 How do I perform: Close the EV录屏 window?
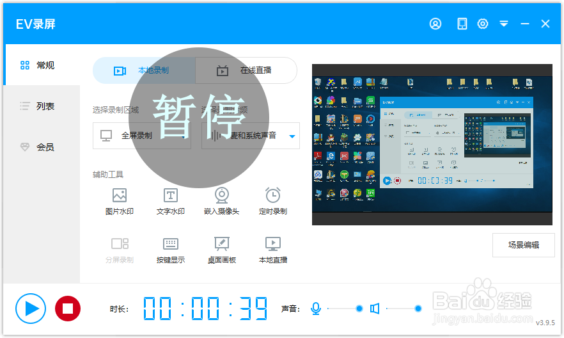pyautogui.click(x=545, y=24)
